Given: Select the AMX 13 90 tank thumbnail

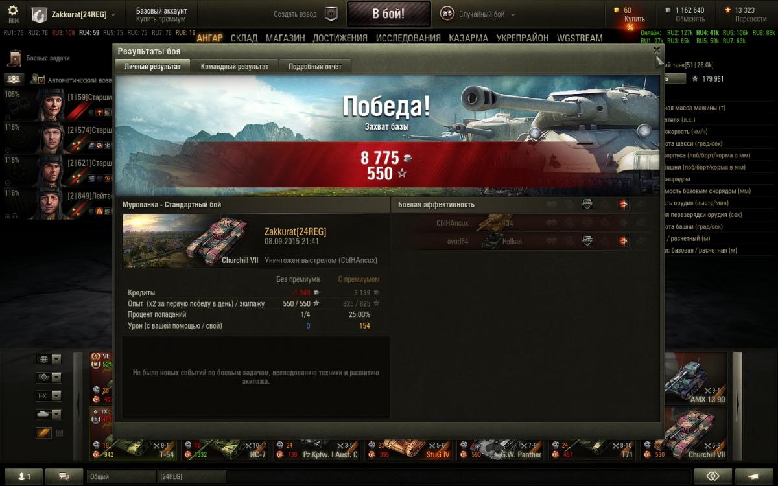Looking at the screenshot, I should click(x=696, y=378).
